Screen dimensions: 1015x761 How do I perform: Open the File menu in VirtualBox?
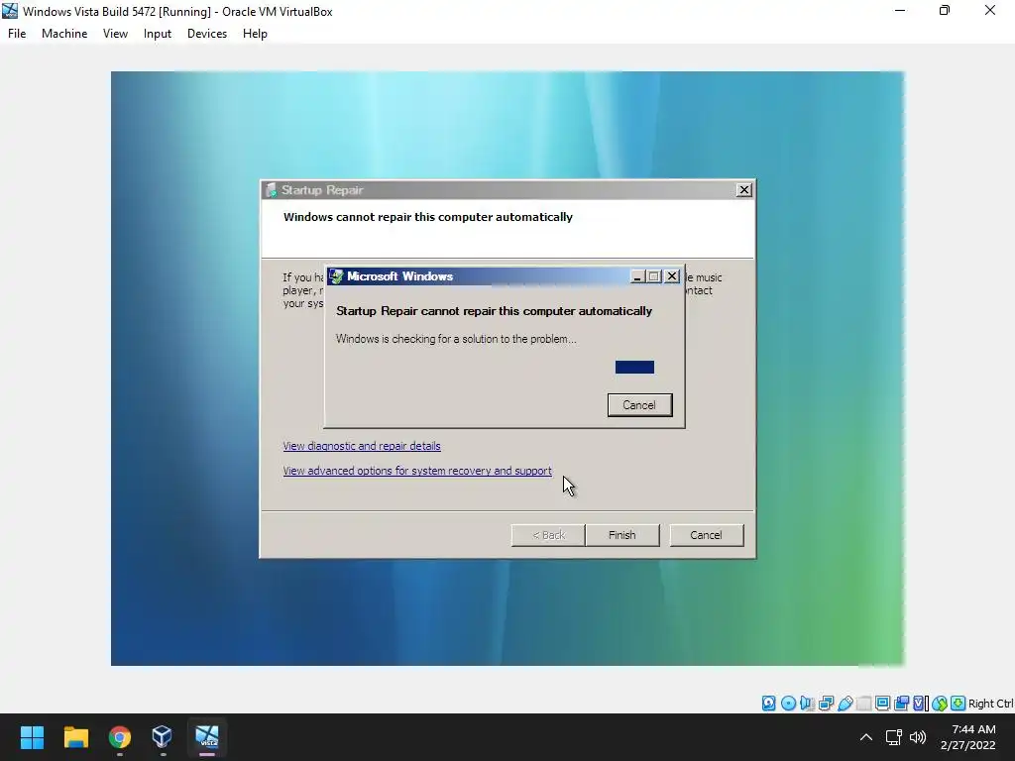(17, 34)
